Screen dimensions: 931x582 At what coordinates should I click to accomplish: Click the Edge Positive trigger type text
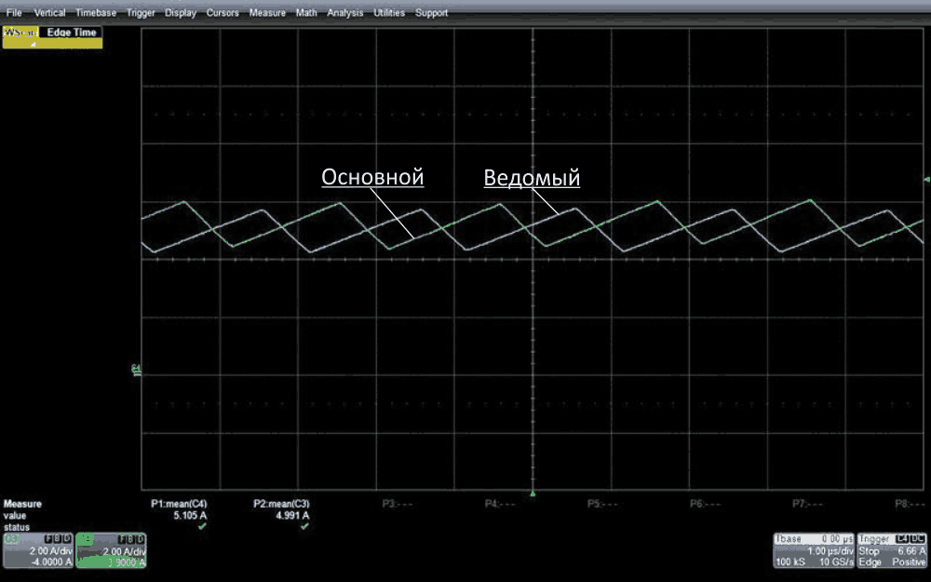click(x=892, y=562)
